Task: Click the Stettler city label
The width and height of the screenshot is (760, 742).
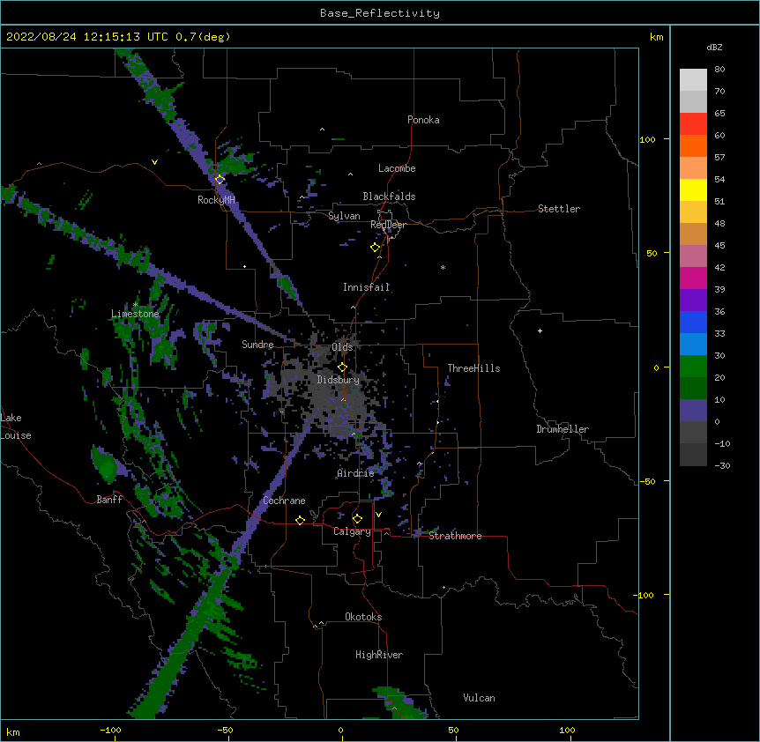Action: [559, 209]
